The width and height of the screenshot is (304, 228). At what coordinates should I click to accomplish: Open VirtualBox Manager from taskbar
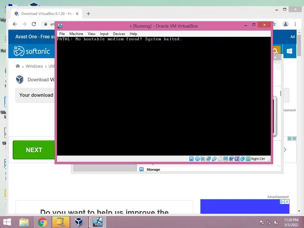click(79, 222)
